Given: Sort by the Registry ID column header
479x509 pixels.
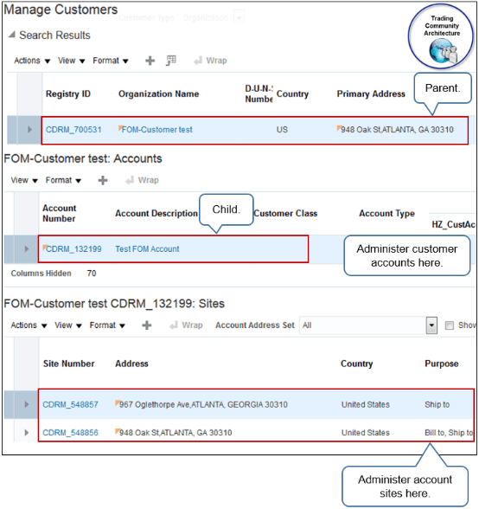Looking at the screenshot, I should pyautogui.click(x=68, y=93).
